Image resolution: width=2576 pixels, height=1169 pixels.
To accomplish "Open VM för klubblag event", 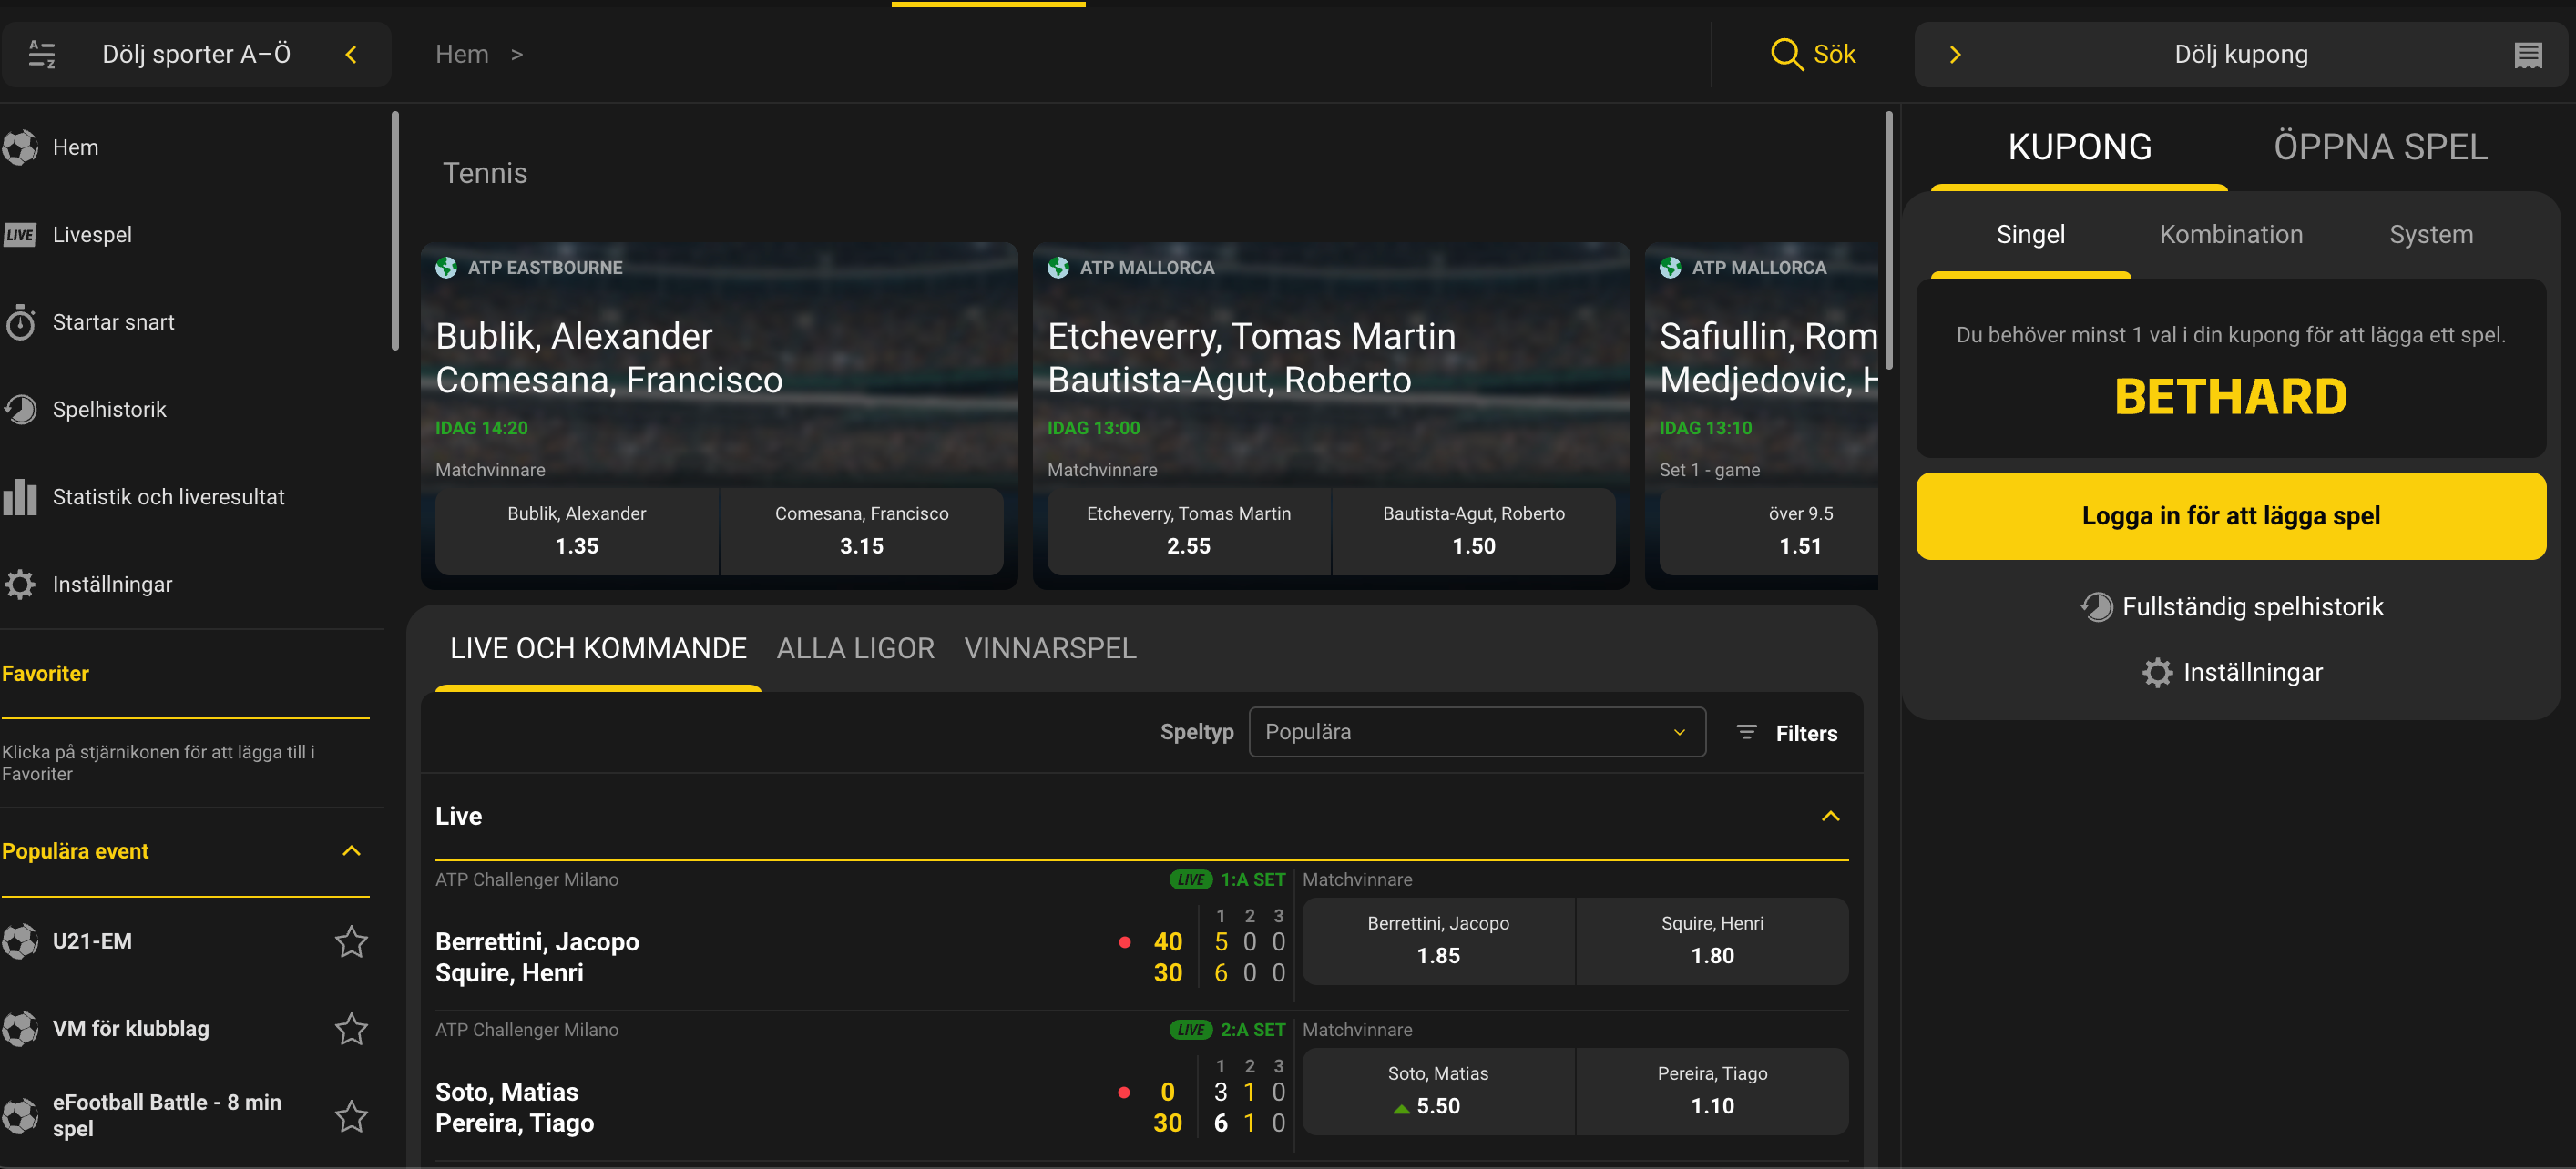I will click(x=131, y=1028).
